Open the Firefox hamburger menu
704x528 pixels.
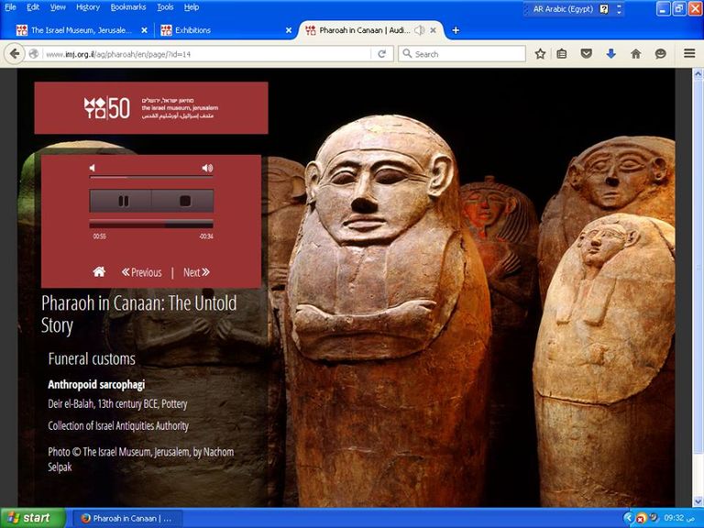pyautogui.click(x=689, y=54)
